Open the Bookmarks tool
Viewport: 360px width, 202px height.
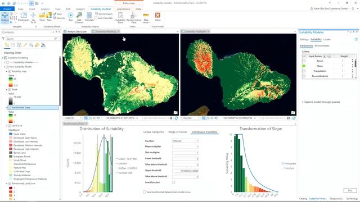click(24, 17)
